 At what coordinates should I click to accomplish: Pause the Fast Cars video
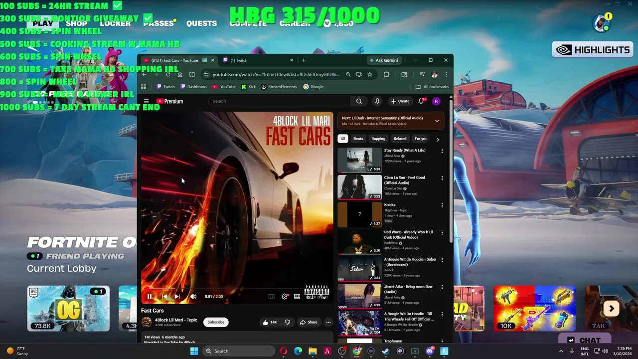click(150, 297)
